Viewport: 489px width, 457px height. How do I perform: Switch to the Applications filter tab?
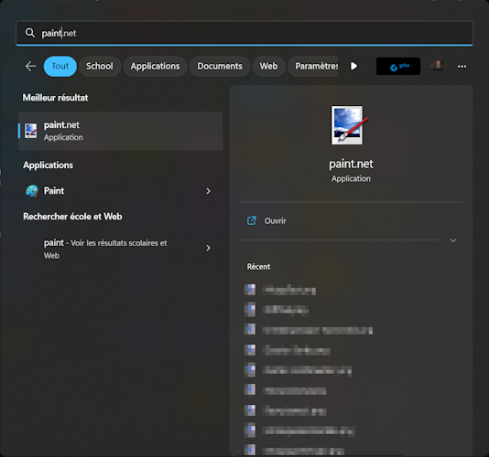click(x=155, y=67)
